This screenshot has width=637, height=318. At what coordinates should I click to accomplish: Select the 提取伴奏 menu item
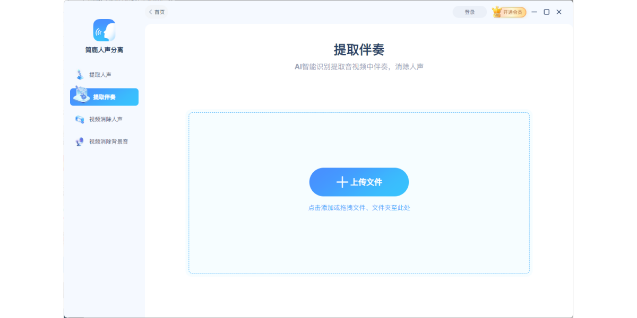click(104, 97)
